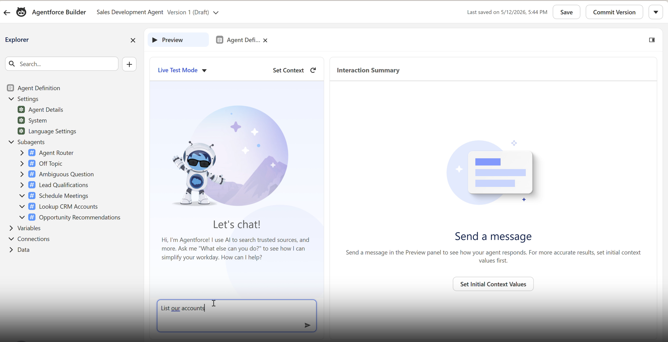This screenshot has height=342, width=668.
Task: Open the version dropdown next to Version 1 (Draft)
Action: (216, 13)
